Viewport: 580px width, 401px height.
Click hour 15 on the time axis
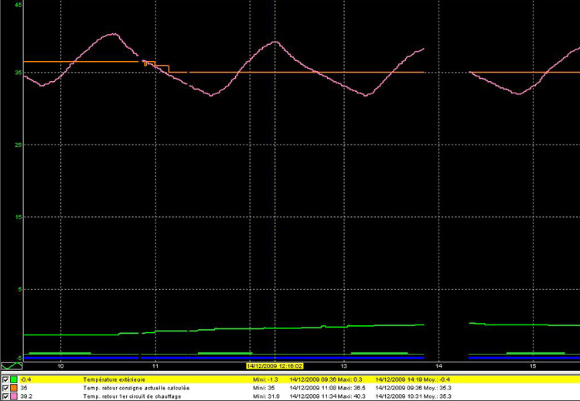pos(533,365)
